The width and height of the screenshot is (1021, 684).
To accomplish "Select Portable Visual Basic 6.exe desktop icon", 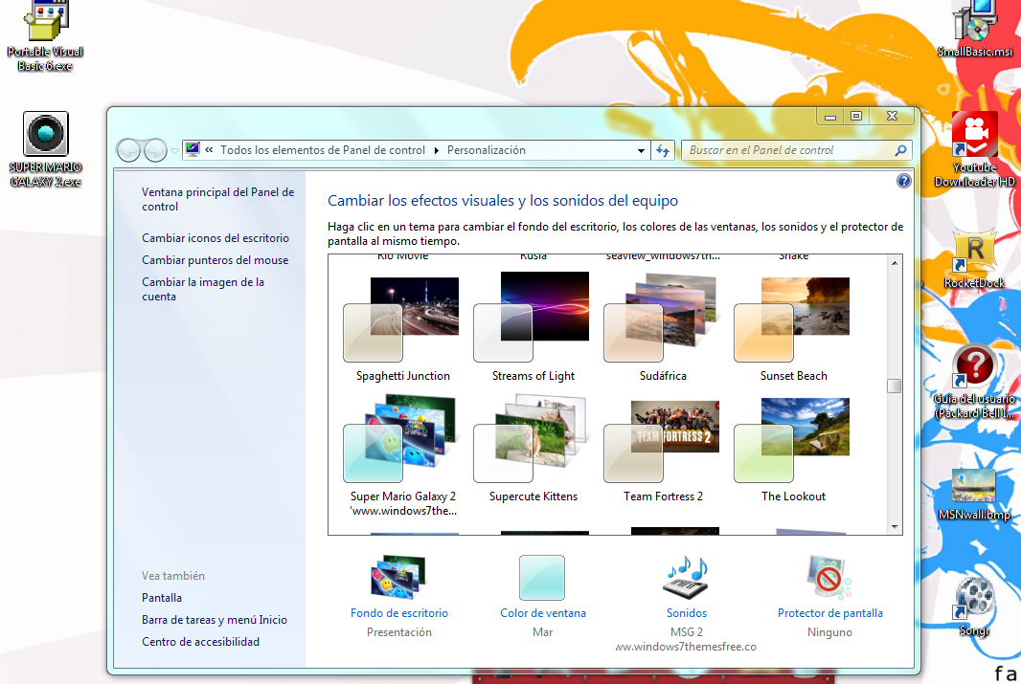I will click(x=45, y=36).
